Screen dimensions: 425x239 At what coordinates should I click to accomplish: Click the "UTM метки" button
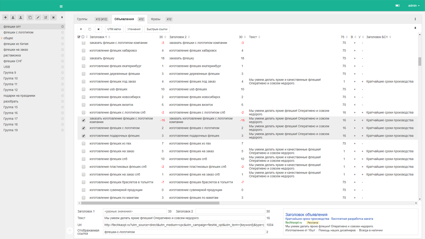pos(114,29)
